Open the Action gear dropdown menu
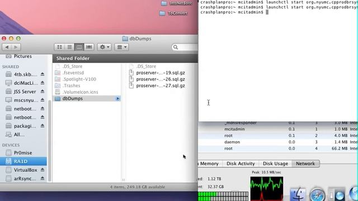Viewport: 358px width, 201px height. [105, 47]
